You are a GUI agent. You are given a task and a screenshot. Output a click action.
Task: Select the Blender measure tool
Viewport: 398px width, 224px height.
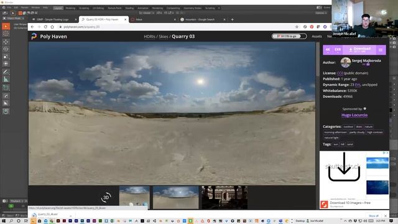click(x=6, y=79)
